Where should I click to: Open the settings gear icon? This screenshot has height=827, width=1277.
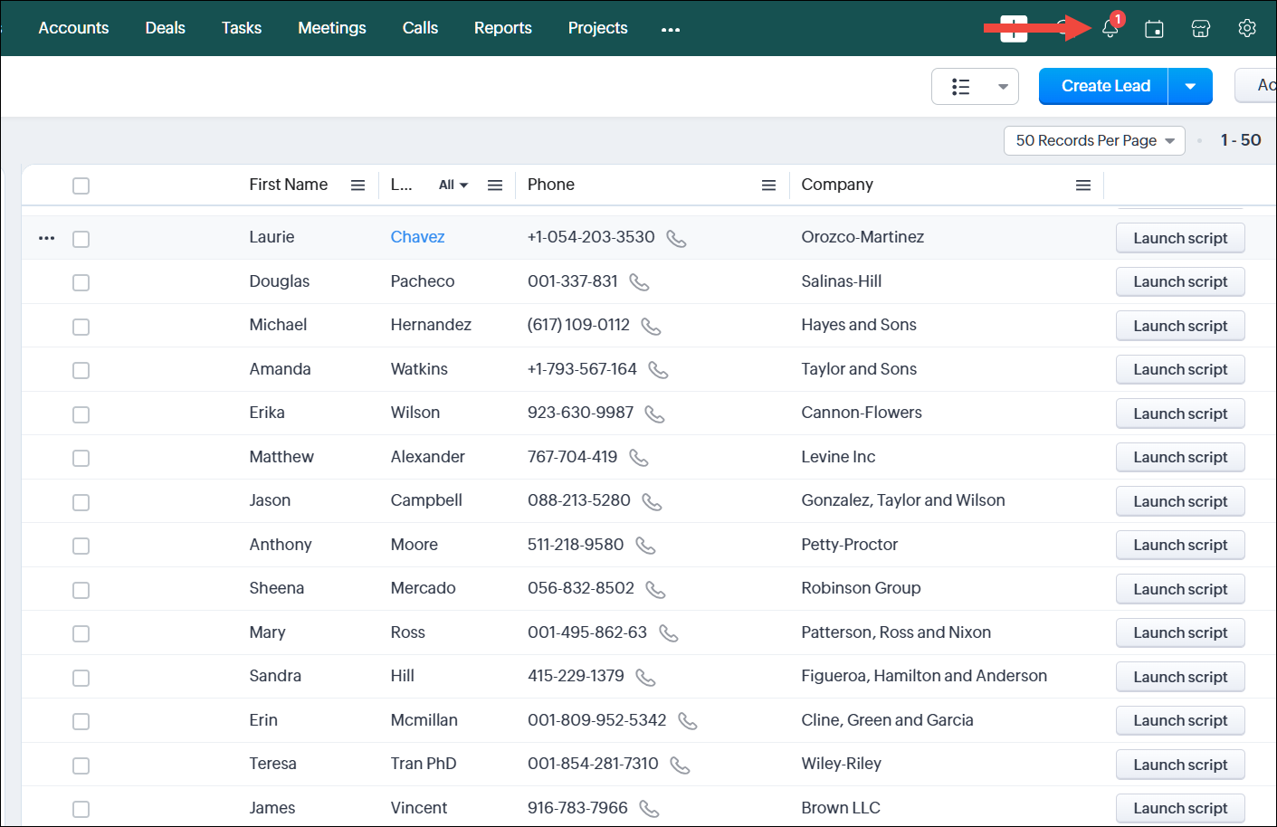pos(1246,29)
